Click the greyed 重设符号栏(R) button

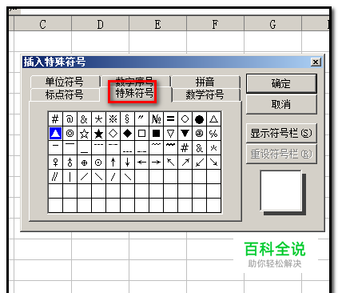[x=281, y=154]
